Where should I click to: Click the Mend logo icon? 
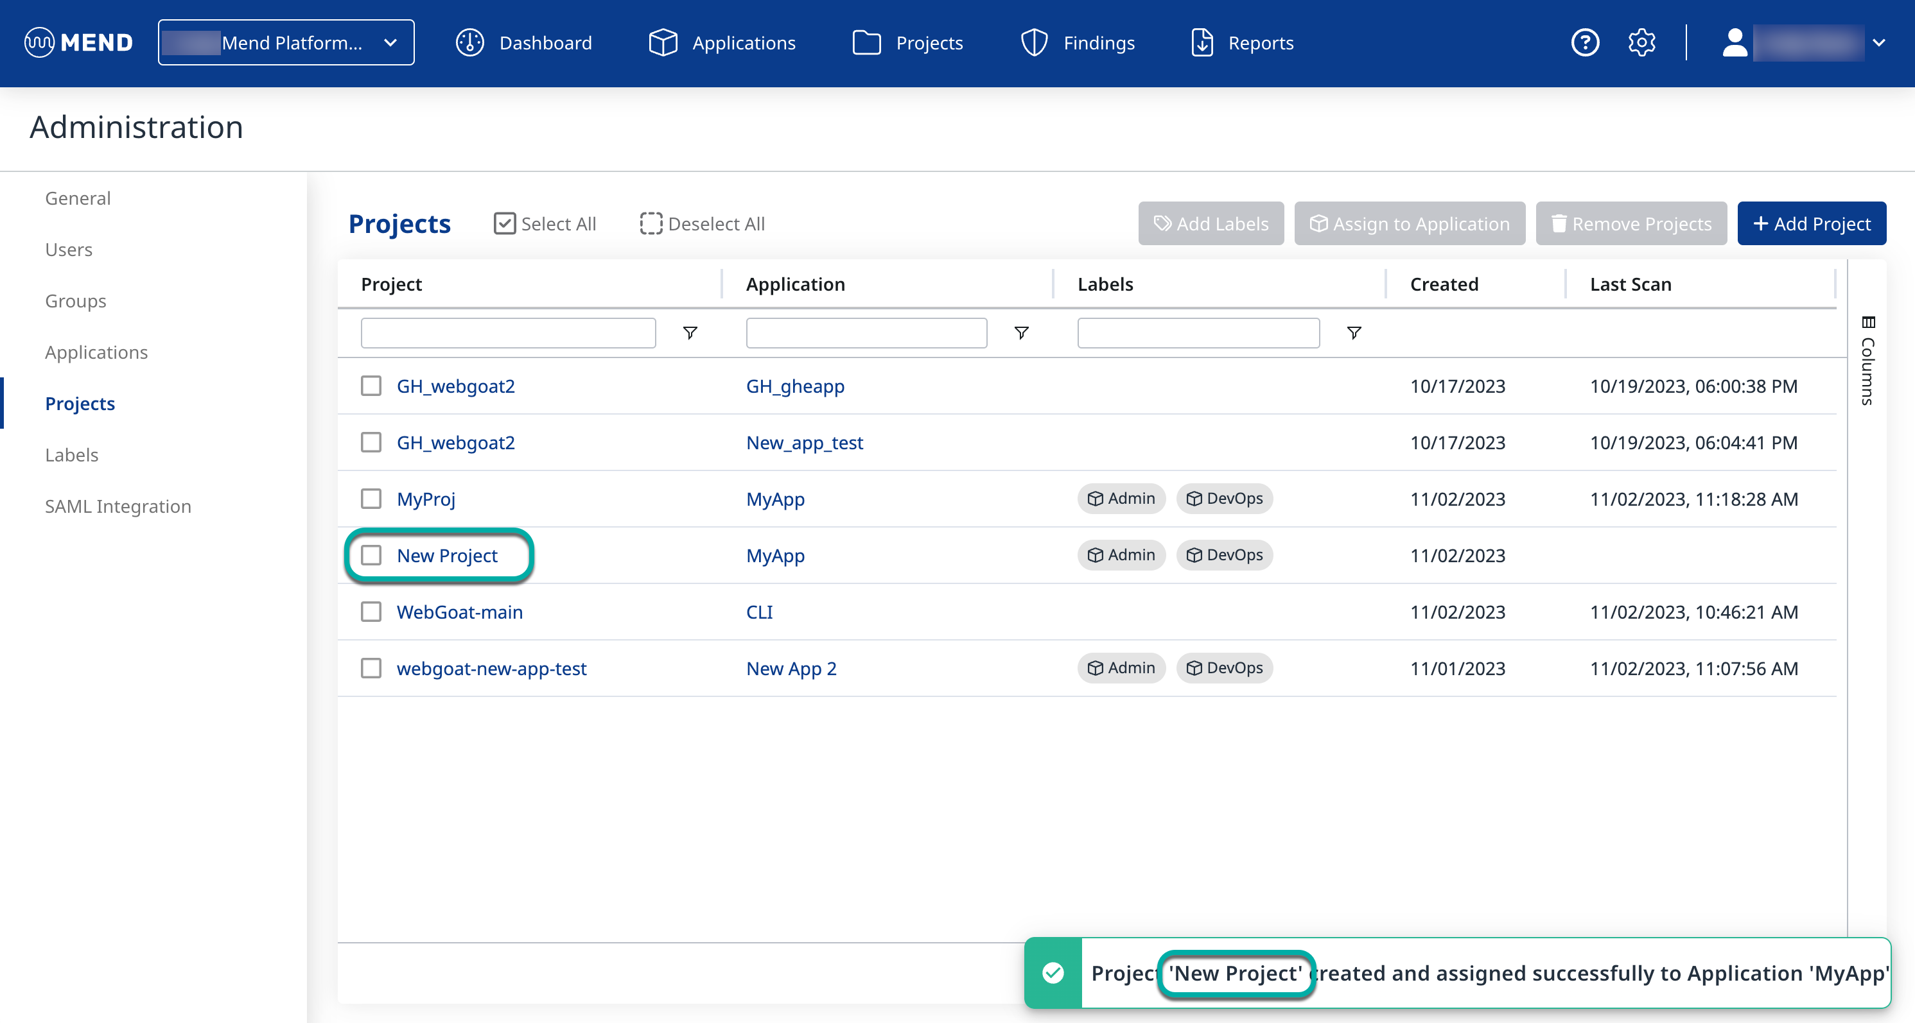39,42
